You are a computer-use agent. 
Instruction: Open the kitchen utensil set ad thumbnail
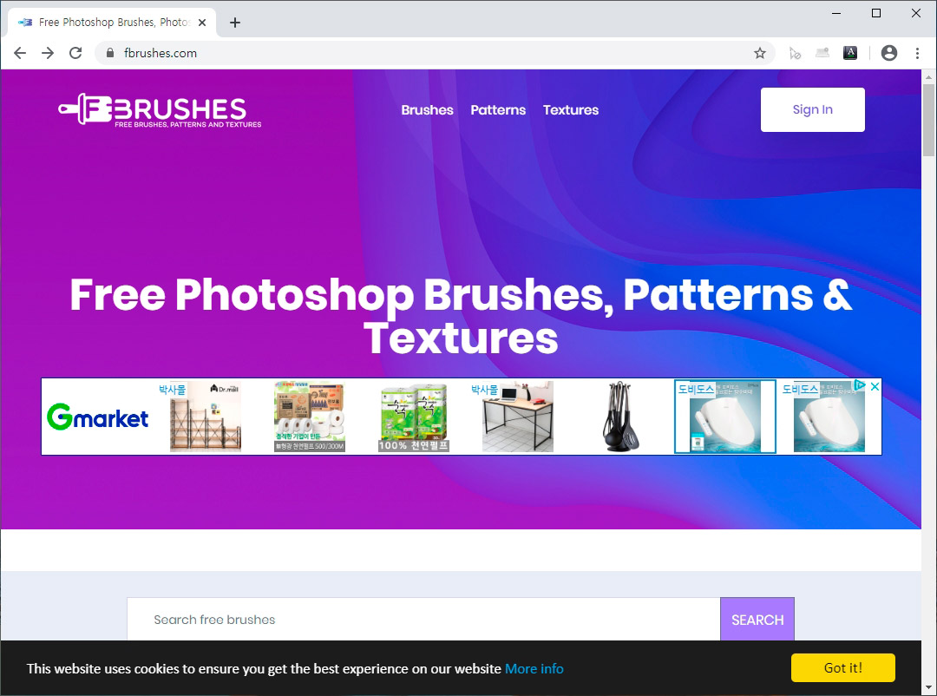click(x=621, y=417)
